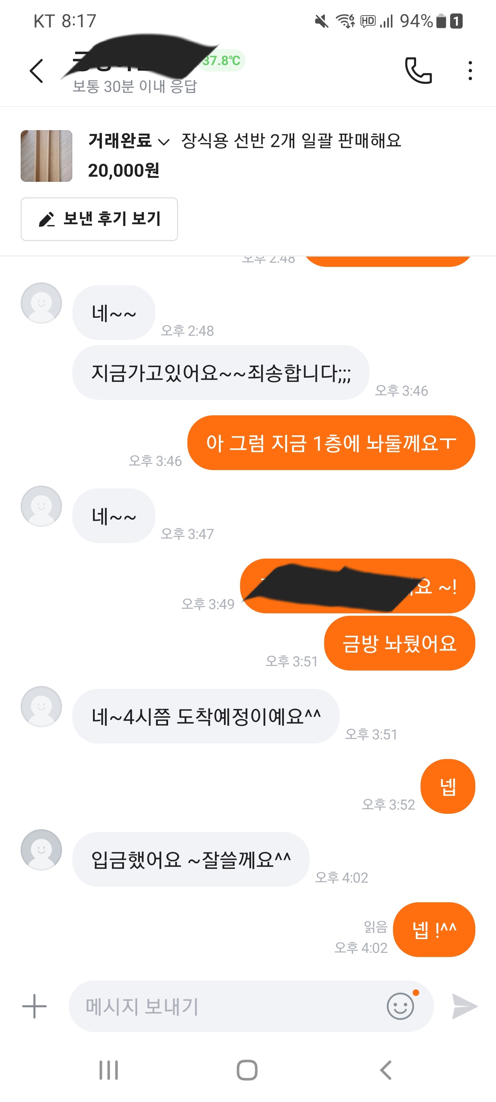496x1102 pixels.
Task: Click the 보낸 후기 보기 button
Action: pyautogui.click(x=99, y=219)
